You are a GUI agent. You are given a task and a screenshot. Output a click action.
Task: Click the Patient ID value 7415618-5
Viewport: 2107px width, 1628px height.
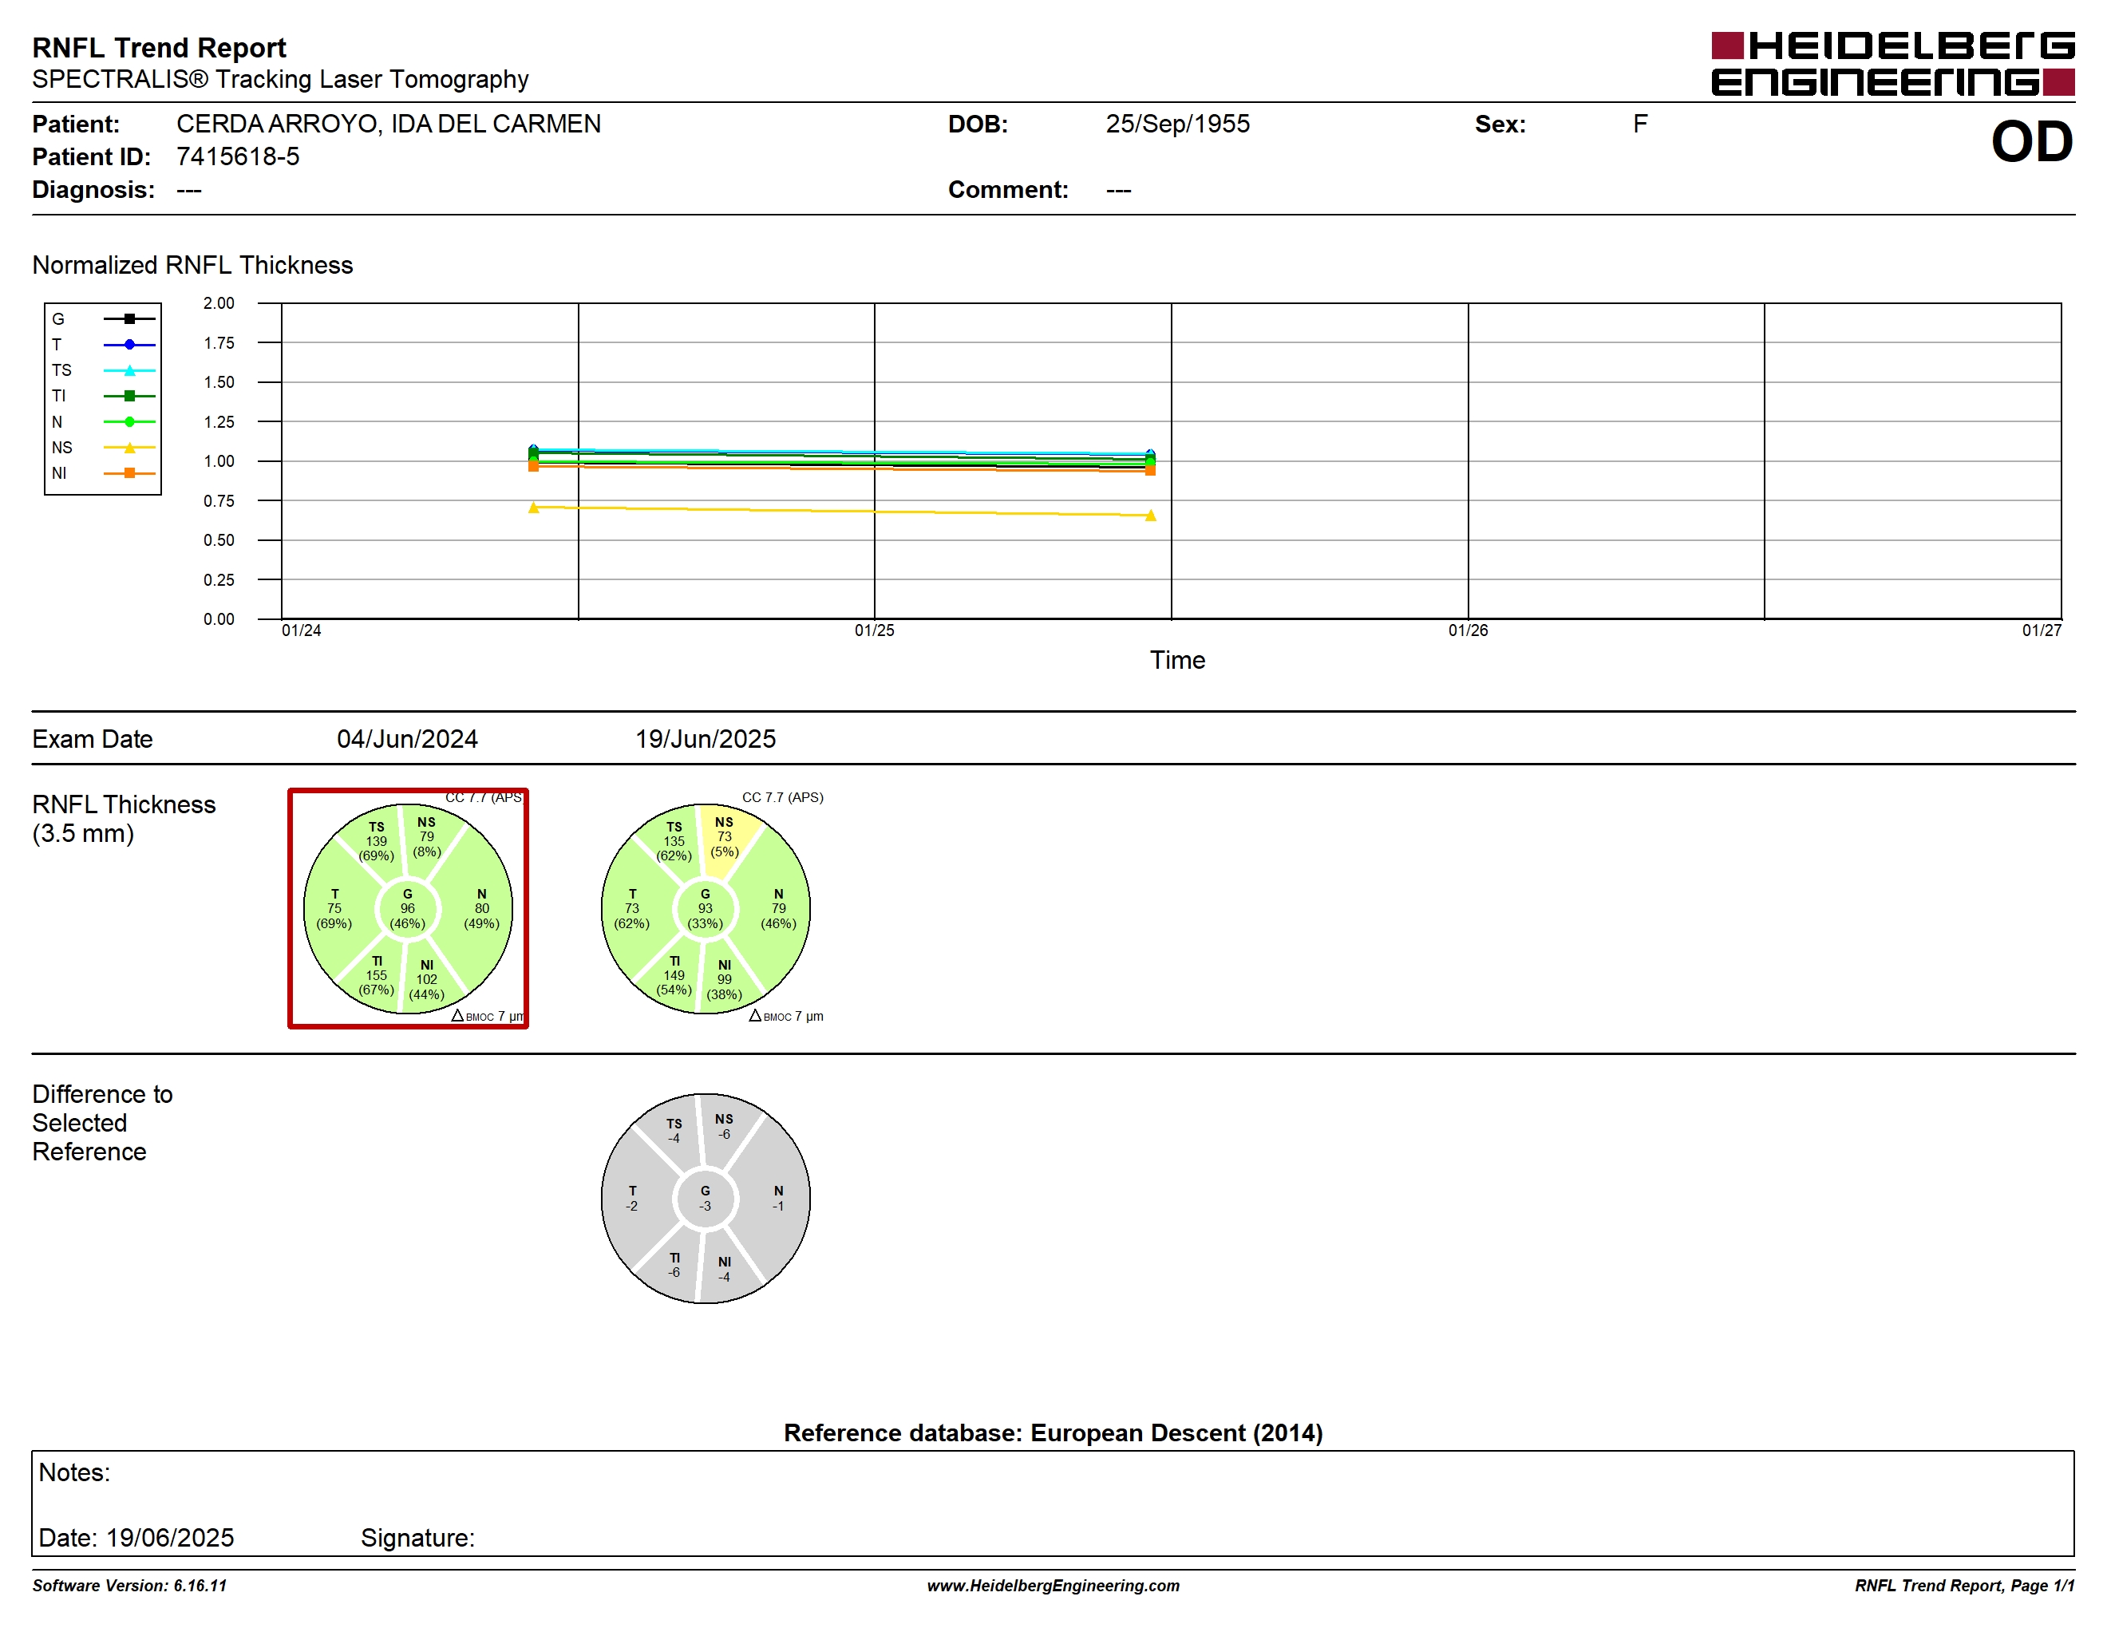pos(239,156)
